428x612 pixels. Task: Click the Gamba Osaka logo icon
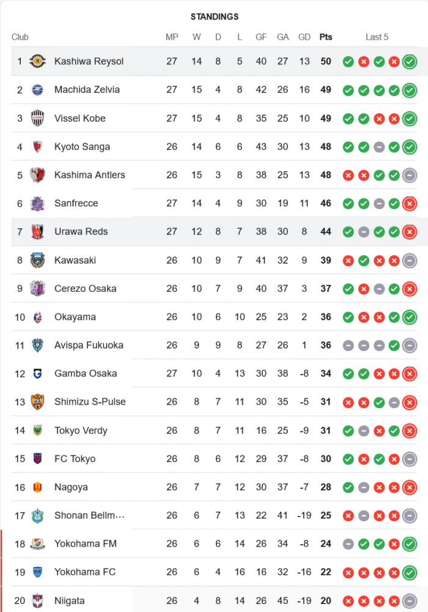coord(38,373)
